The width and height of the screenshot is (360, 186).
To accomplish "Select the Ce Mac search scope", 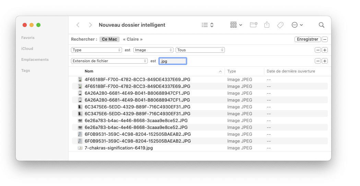I will 109,39.
